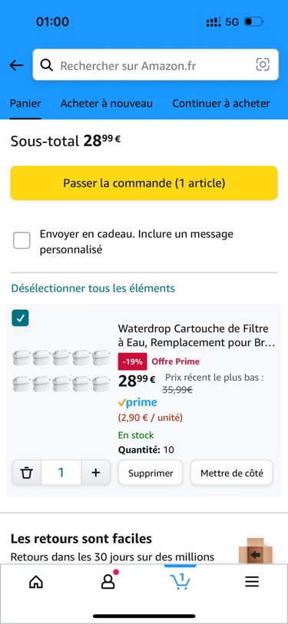Select the Panier tab

25,104
